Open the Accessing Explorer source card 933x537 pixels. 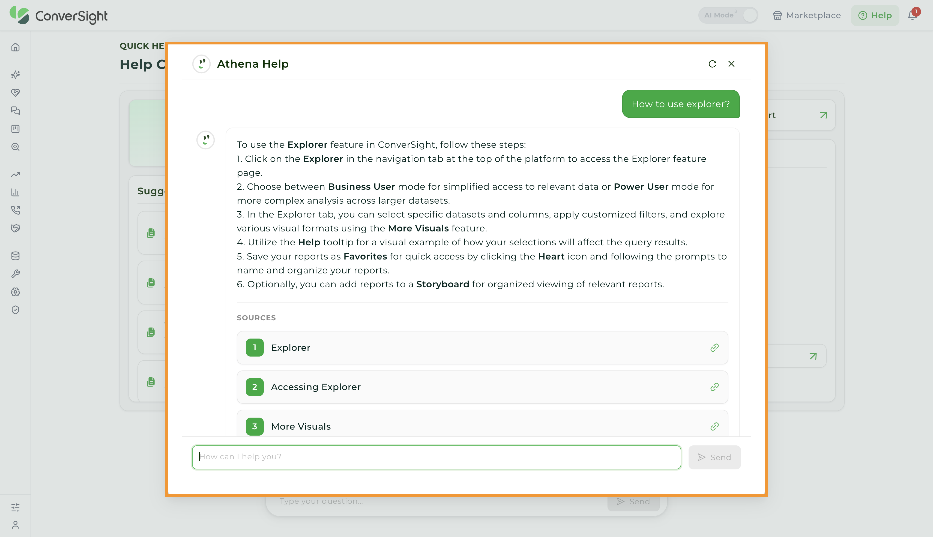tap(482, 387)
